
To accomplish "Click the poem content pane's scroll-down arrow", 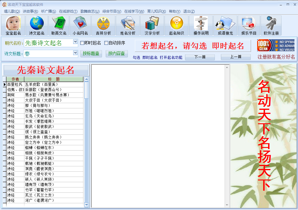I will tap(227, 205).
